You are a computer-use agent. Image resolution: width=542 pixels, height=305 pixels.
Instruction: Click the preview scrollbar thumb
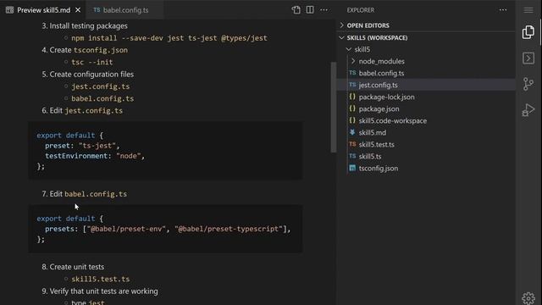click(x=333, y=108)
